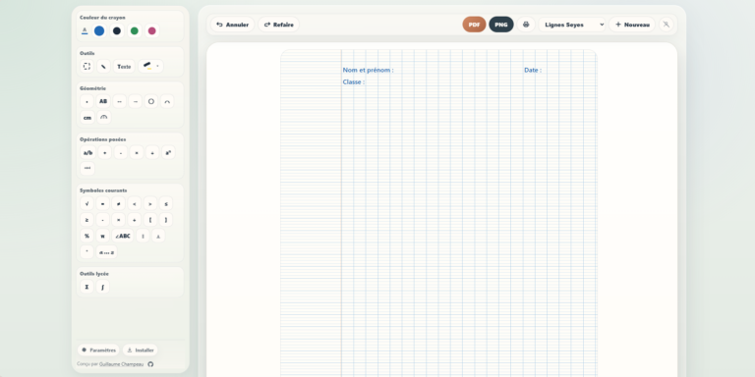Pick the pencil drawing tool
Image resolution: width=755 pixels, height=377 pixels.
point(103,67)
